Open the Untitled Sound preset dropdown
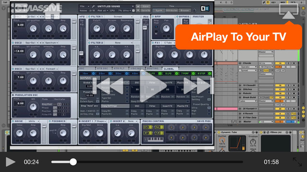This screenshot has width=307, height=172. click(115, 6)
